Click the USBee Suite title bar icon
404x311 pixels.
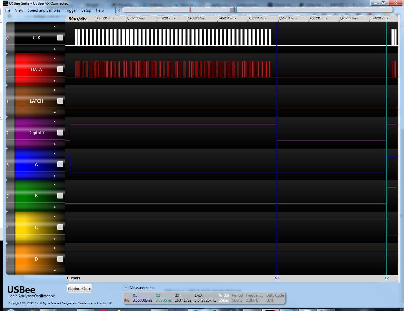5,3
